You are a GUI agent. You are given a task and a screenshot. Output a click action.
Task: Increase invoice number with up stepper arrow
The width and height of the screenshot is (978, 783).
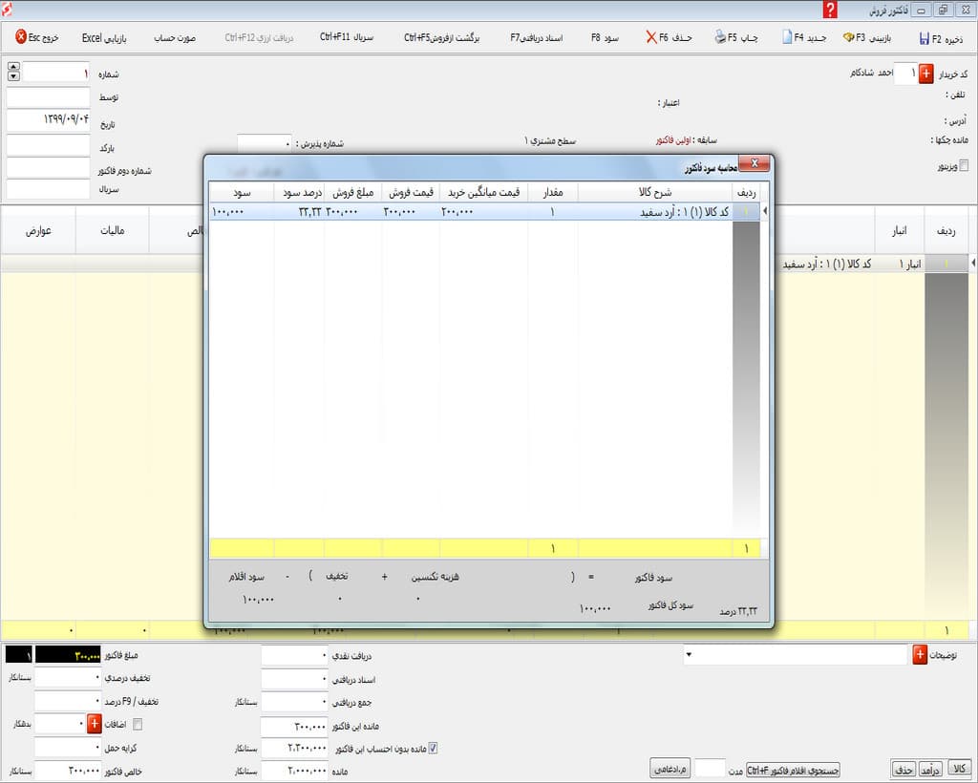pos(12,68)
